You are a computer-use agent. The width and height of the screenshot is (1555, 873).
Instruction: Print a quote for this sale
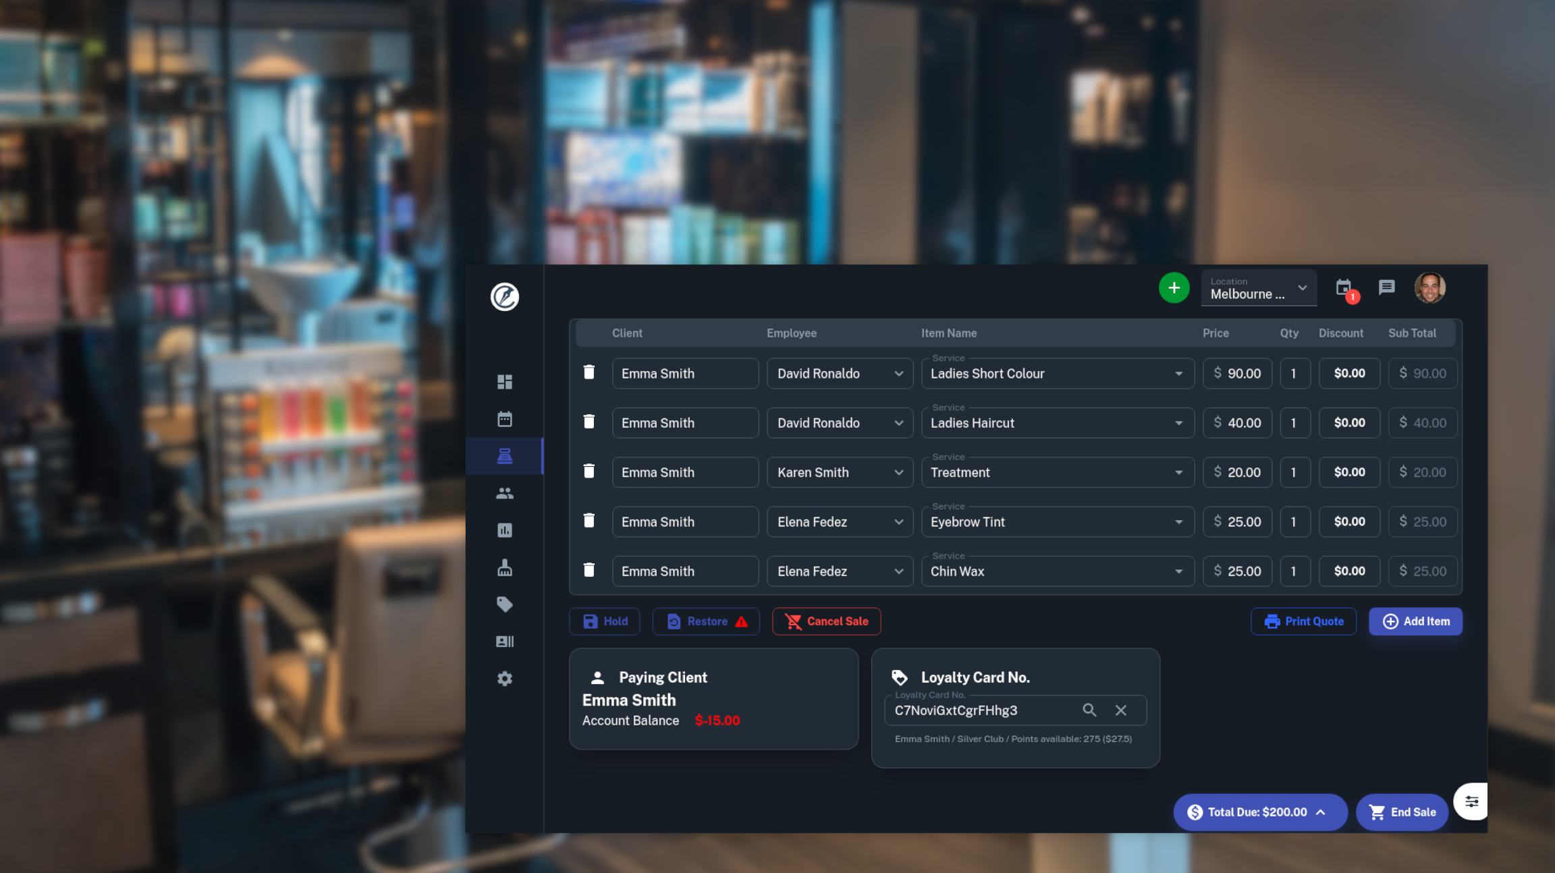click(1303, 621)
